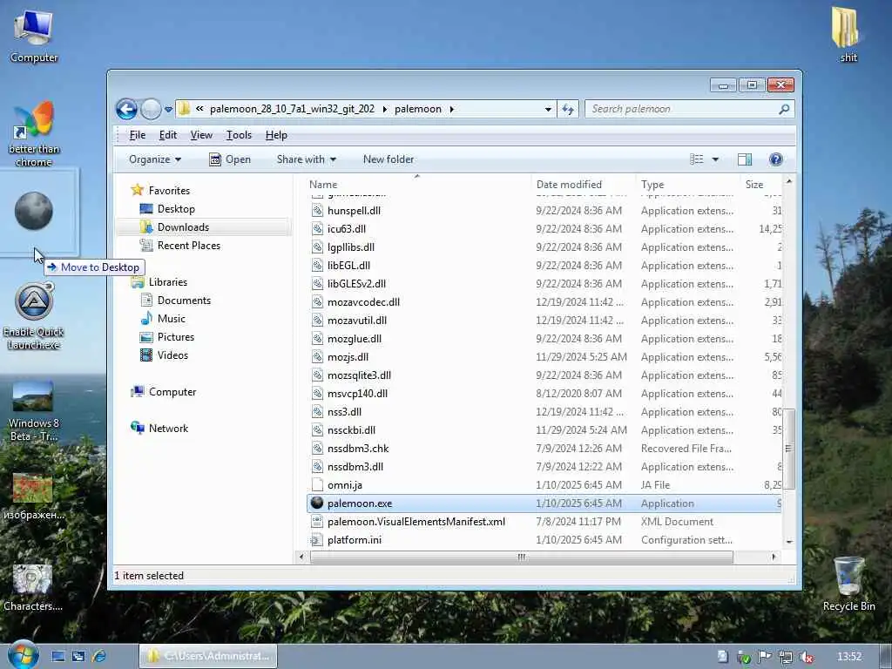Select mozavcodec.dll file icon
The image size is (892, 669).
click(317, 302)
